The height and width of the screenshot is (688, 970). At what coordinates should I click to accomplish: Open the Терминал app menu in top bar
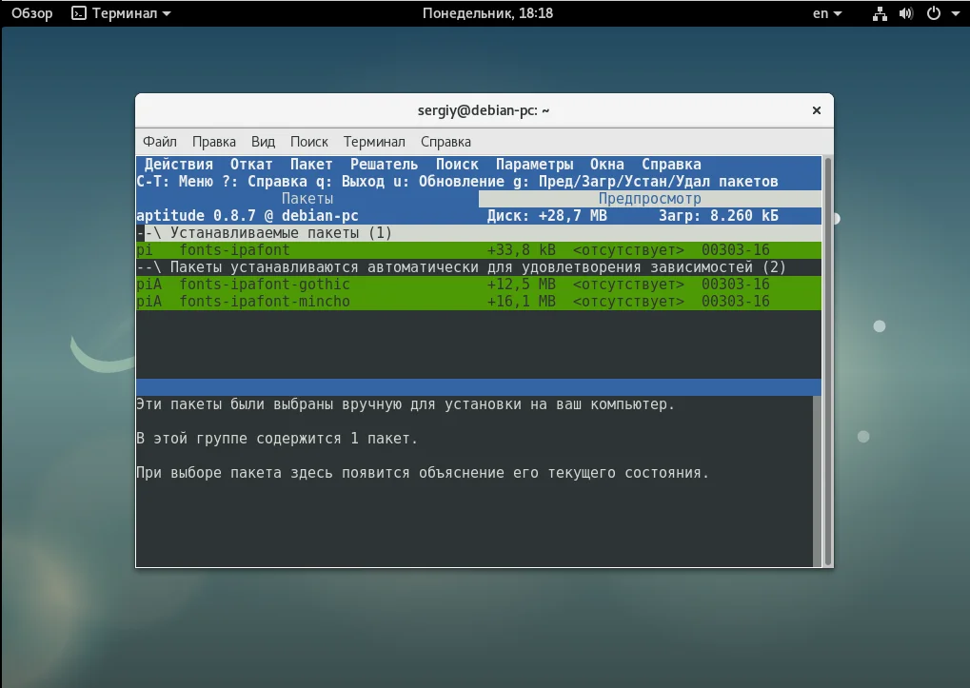coord(121,13)
